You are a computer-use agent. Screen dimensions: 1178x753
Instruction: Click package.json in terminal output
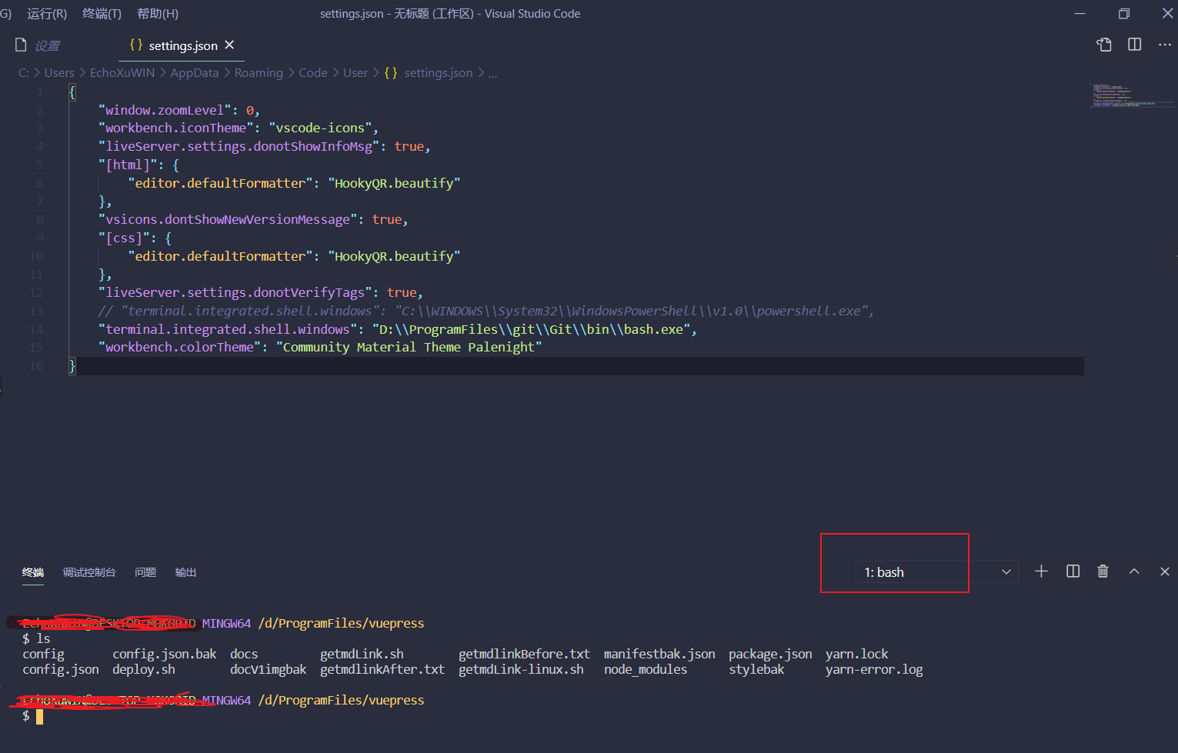(770, 655)
